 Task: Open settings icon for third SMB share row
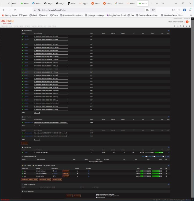(x=89, y=176)
